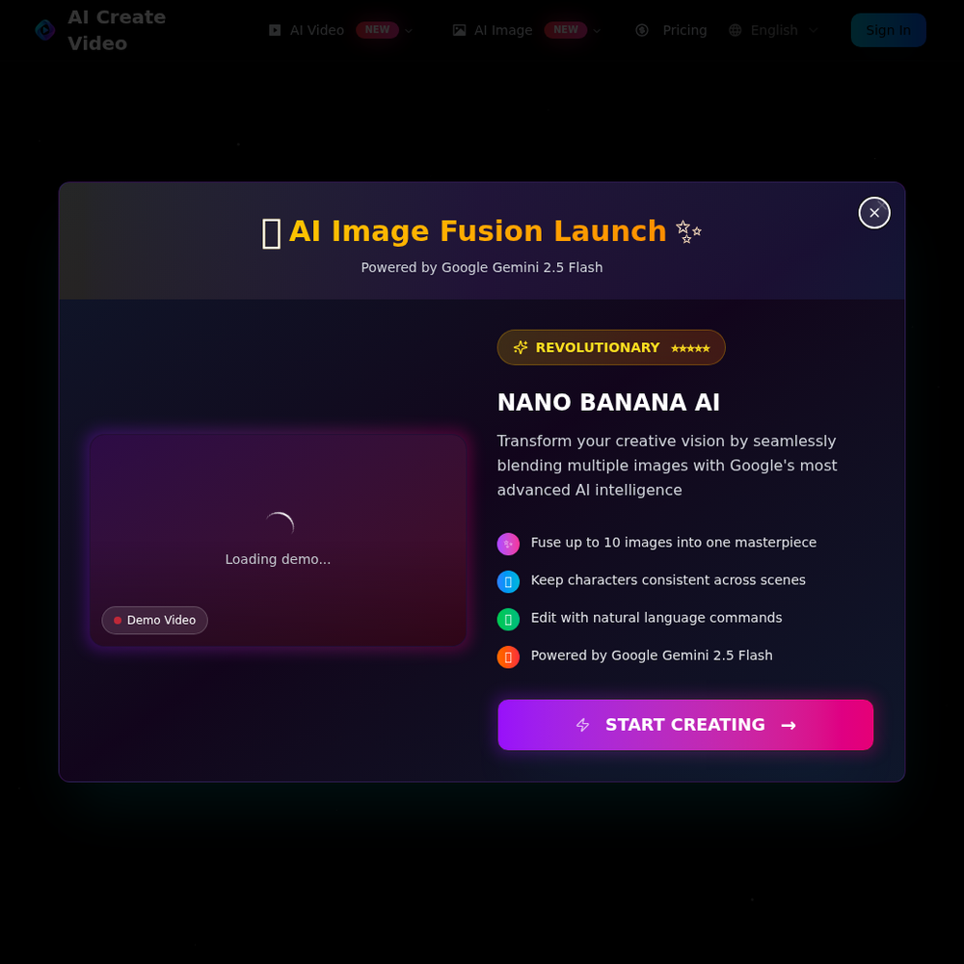Open the English language dropdown
The width and height of the screenshot is (964, 964).
773,30
